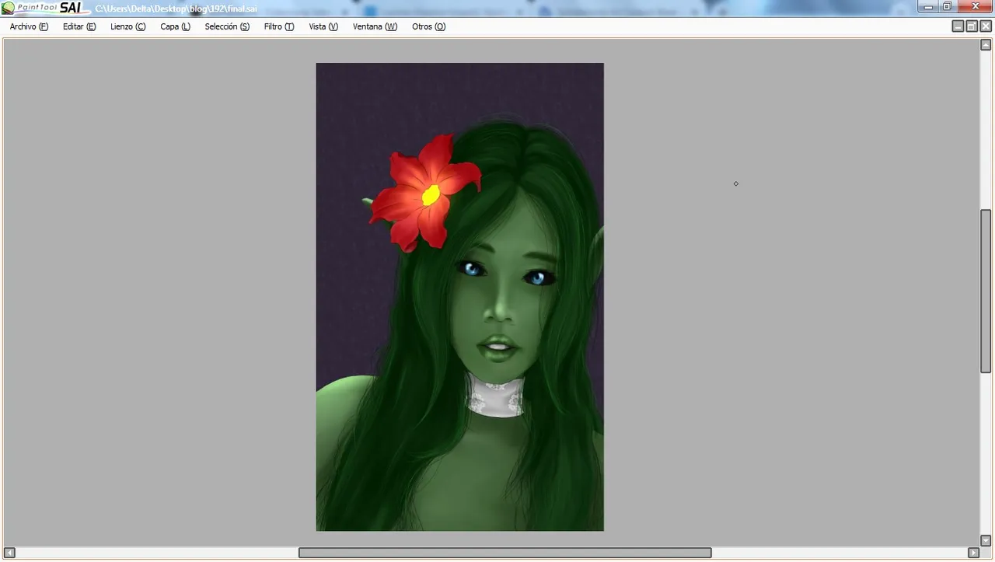
Task: Restore the document window inside SAI
Action: coord(972,26)
